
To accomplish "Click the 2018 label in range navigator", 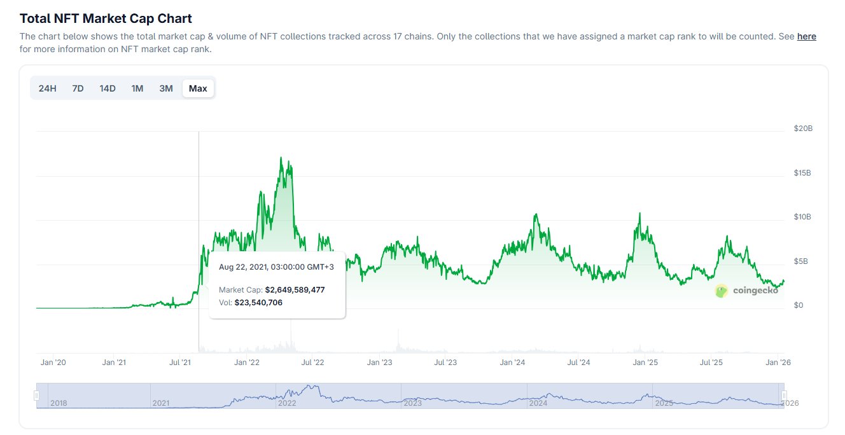I will pyautogui.click(x=59, y=403).
